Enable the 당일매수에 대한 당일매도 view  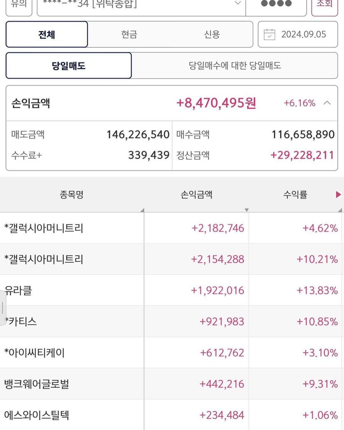click(236, 65)
